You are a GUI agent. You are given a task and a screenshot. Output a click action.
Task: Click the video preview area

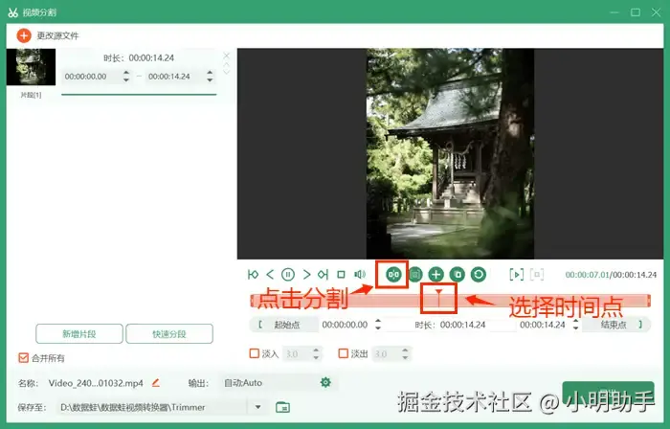pos(450,153)
